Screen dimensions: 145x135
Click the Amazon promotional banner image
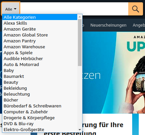(x=114, y=73)
